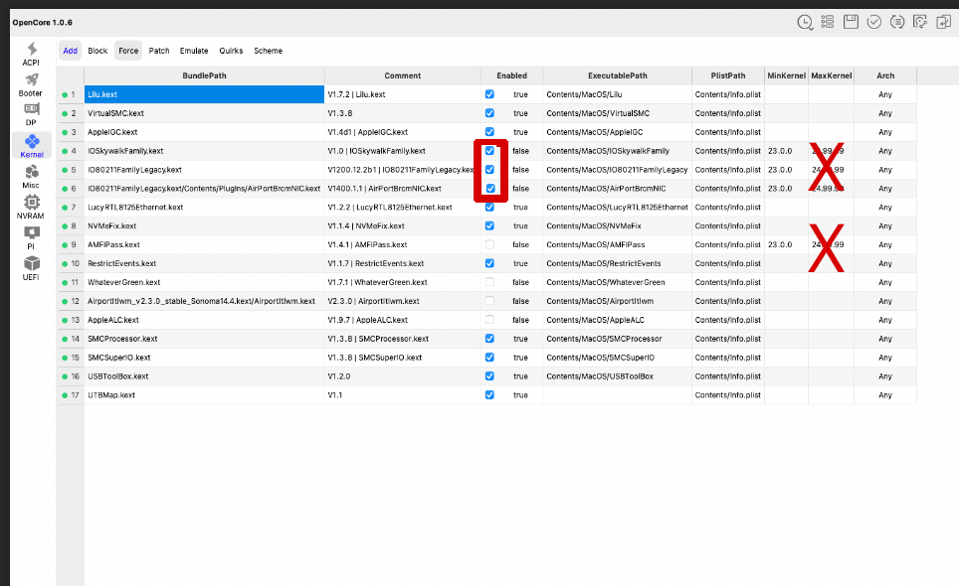The width and height of the screenshot is (959, 586).
Task: Switch to the Block tab
Action: [97, 51]
